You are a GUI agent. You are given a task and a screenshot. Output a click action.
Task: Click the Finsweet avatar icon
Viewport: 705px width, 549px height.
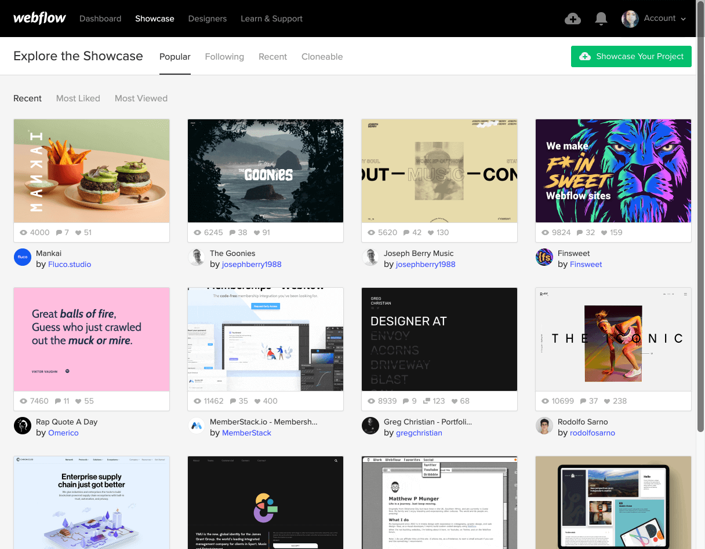[544, 258]
